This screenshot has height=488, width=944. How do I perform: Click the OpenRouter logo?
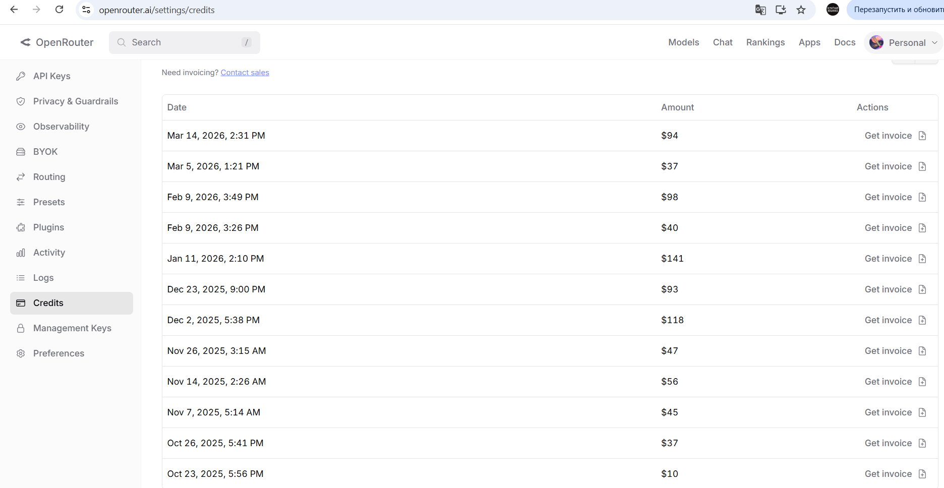click(56, 42)
